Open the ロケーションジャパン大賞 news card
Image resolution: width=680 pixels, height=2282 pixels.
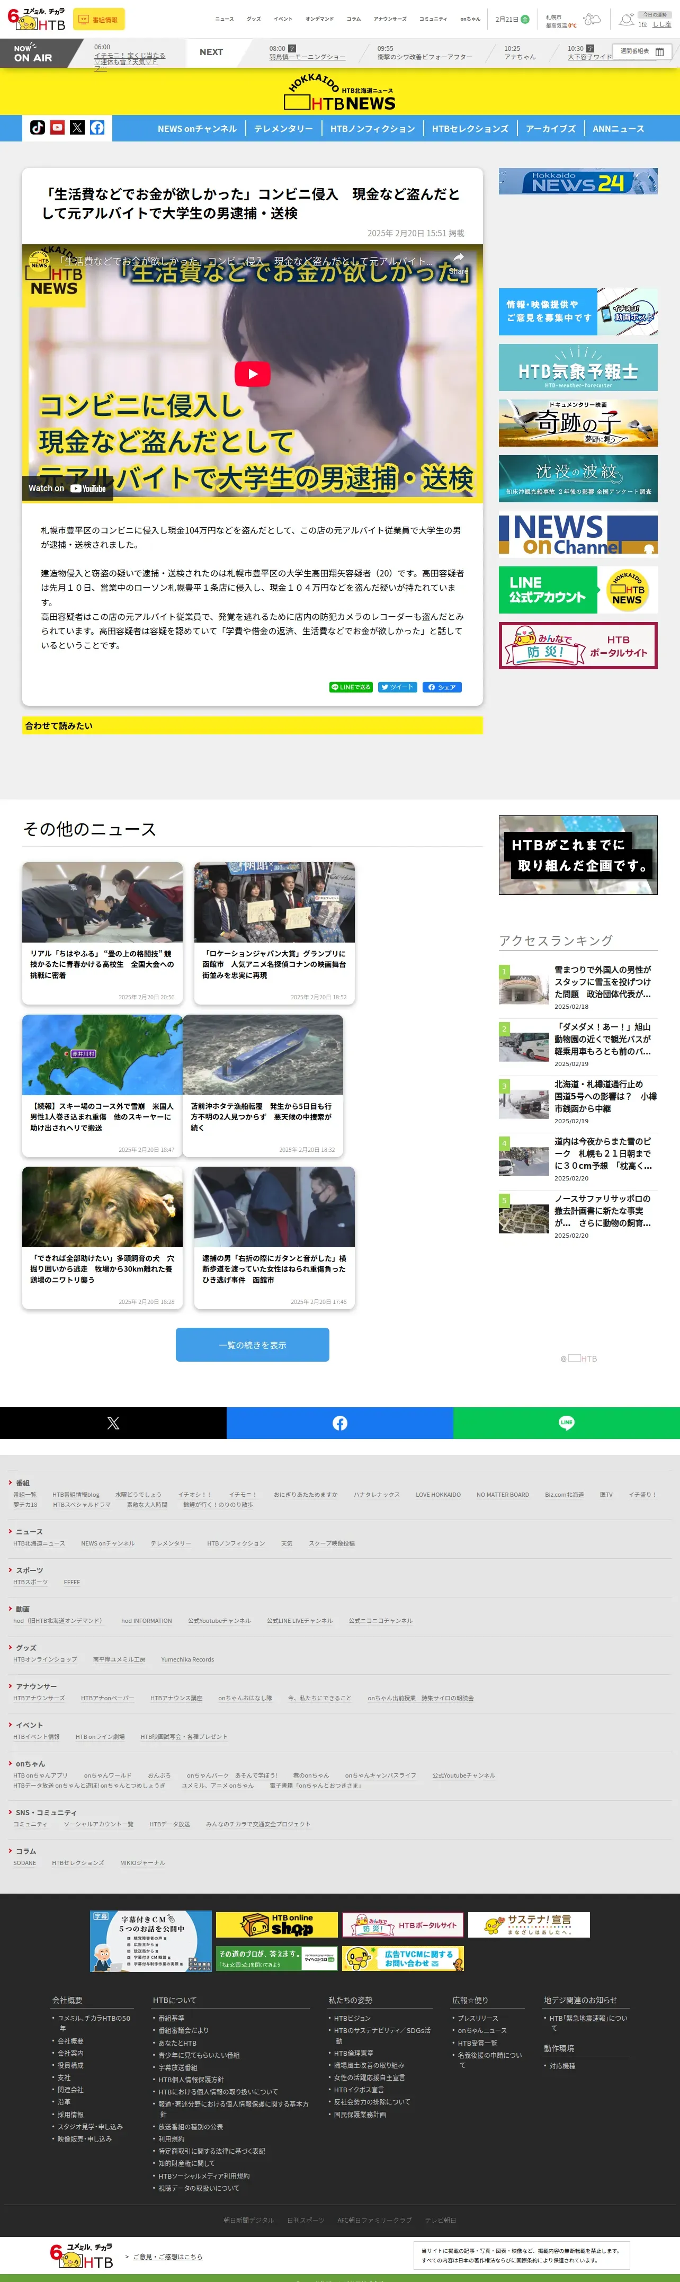274,933
